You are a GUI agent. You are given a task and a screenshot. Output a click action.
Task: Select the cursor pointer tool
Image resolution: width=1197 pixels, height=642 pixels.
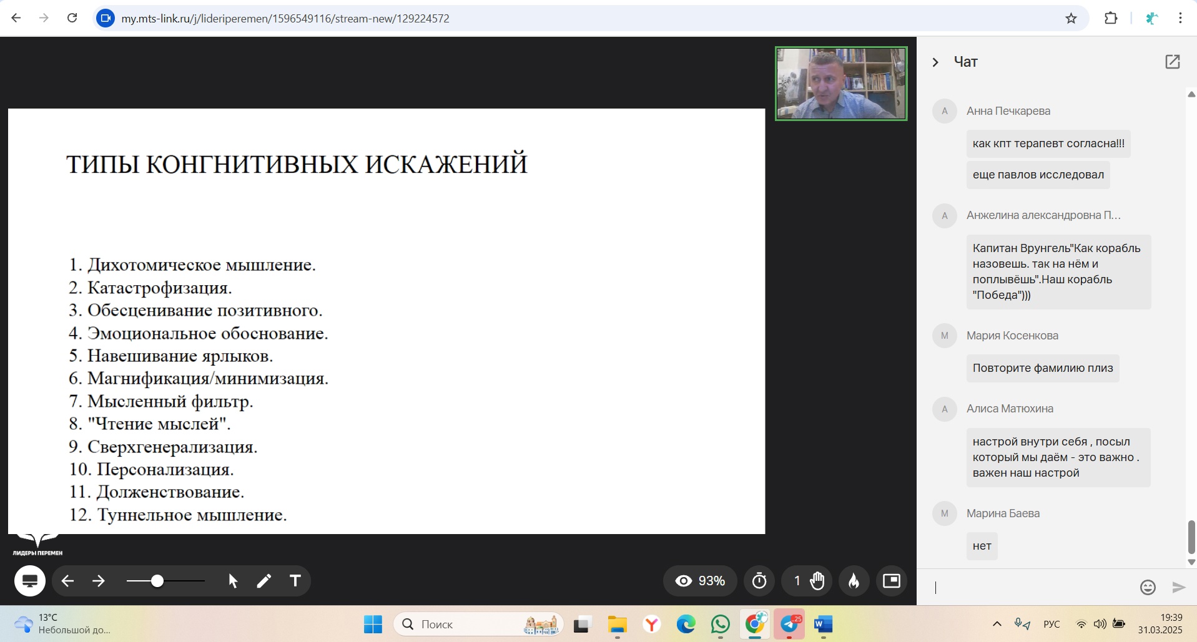(233, 581)
